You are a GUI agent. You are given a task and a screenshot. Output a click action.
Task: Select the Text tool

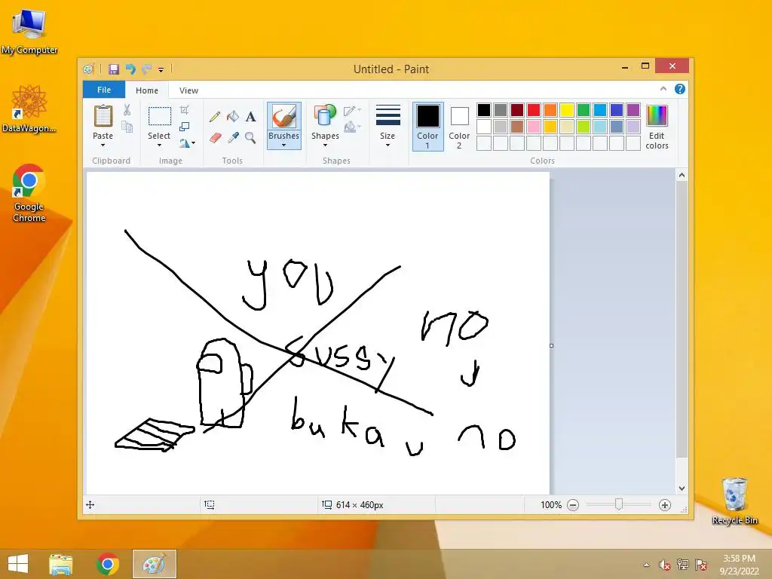pos(250,117)
